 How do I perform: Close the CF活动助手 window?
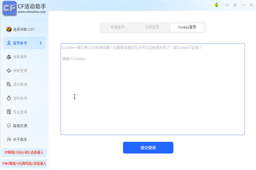click(252, 5)
